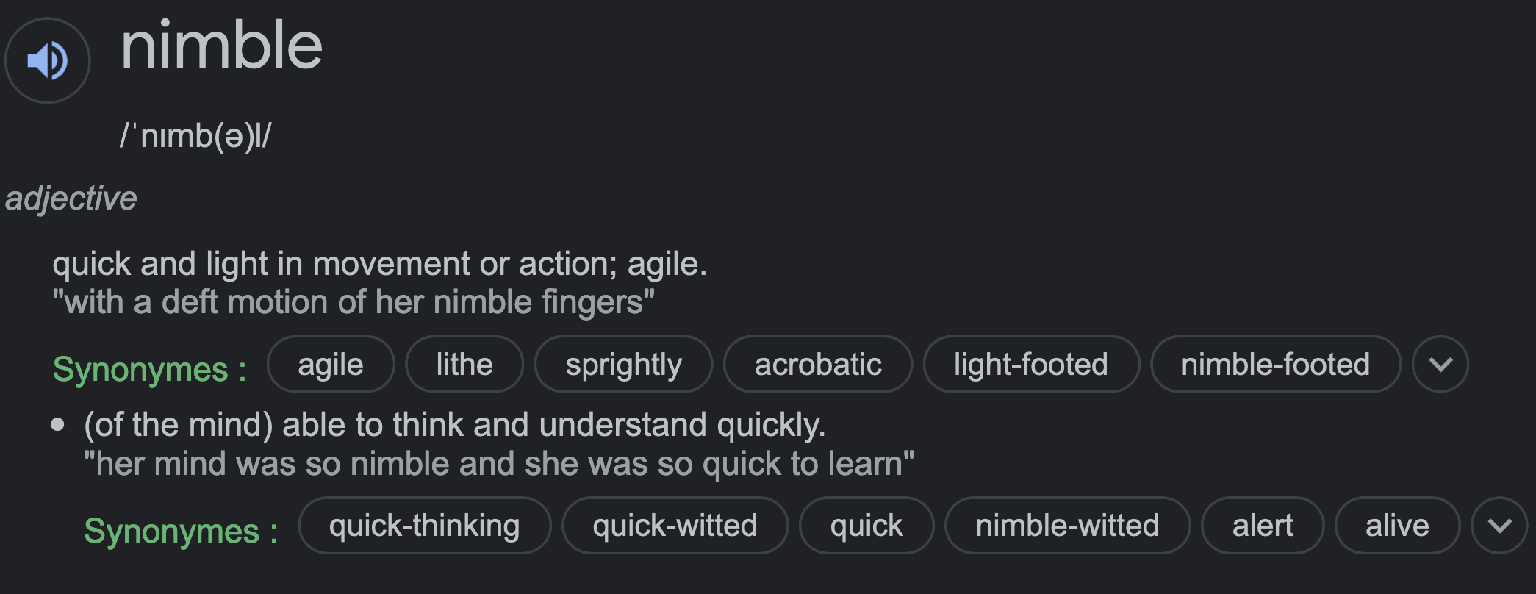Click the 'quick' synonym chip
Screen dimensions: 1536x594
[x=866, y=525]
